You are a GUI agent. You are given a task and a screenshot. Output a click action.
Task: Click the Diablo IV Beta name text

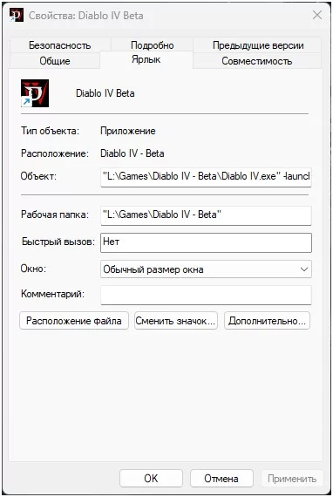tap(105, 93)
